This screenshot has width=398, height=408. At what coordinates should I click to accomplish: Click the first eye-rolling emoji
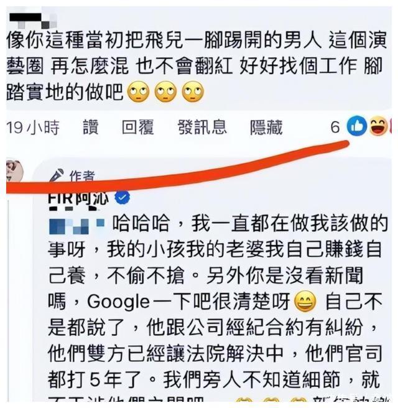tap(138, 91)
